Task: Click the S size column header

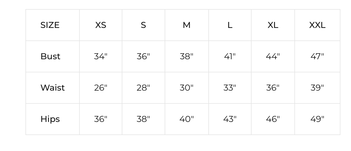Action: 143,25
